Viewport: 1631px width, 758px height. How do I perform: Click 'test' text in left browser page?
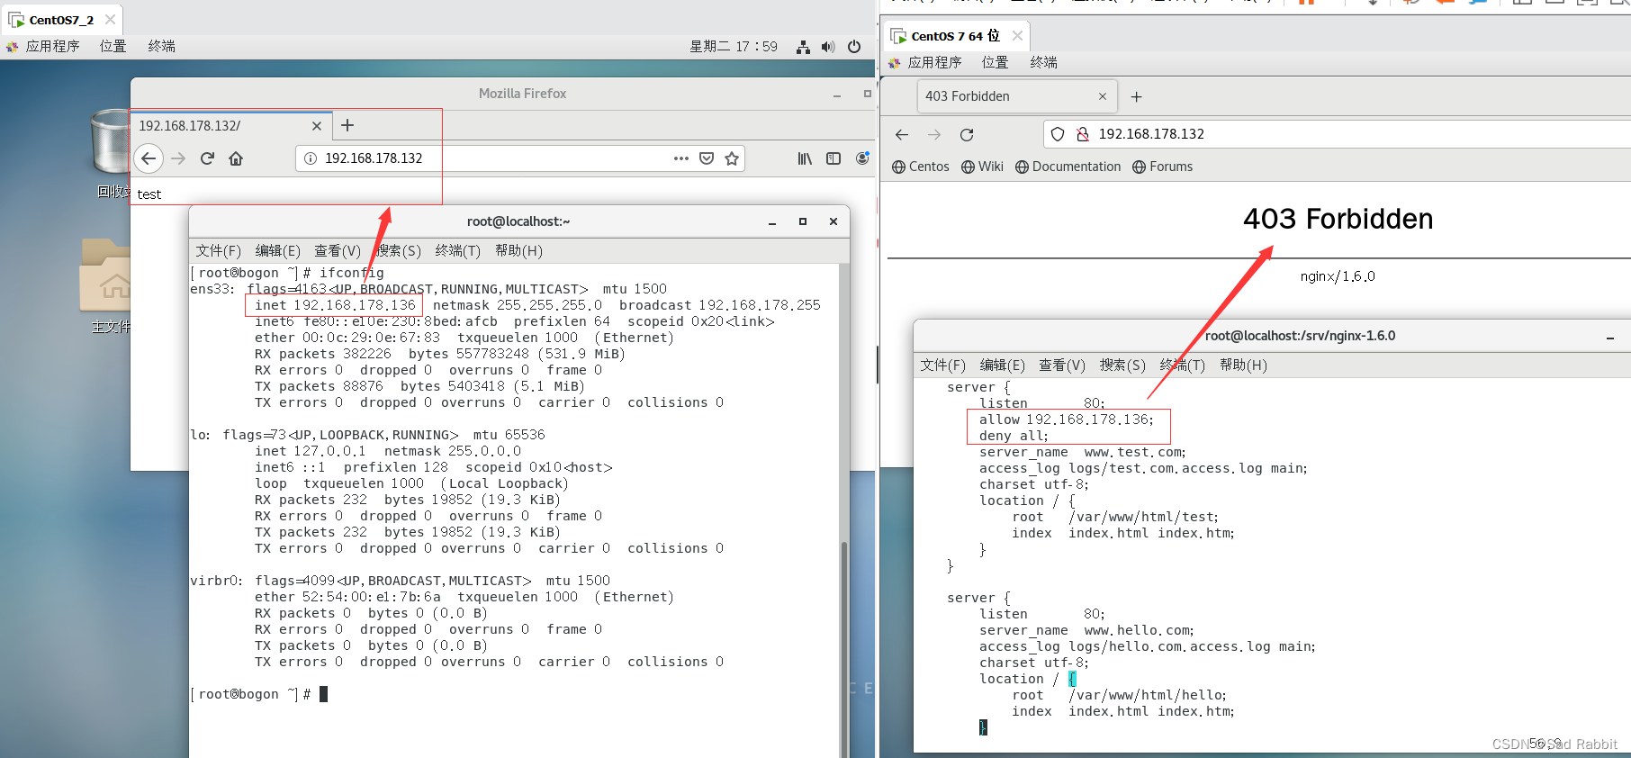pos(149,194)
